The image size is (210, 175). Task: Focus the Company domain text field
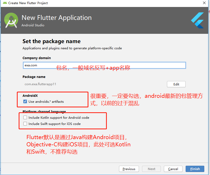(104, 65)
